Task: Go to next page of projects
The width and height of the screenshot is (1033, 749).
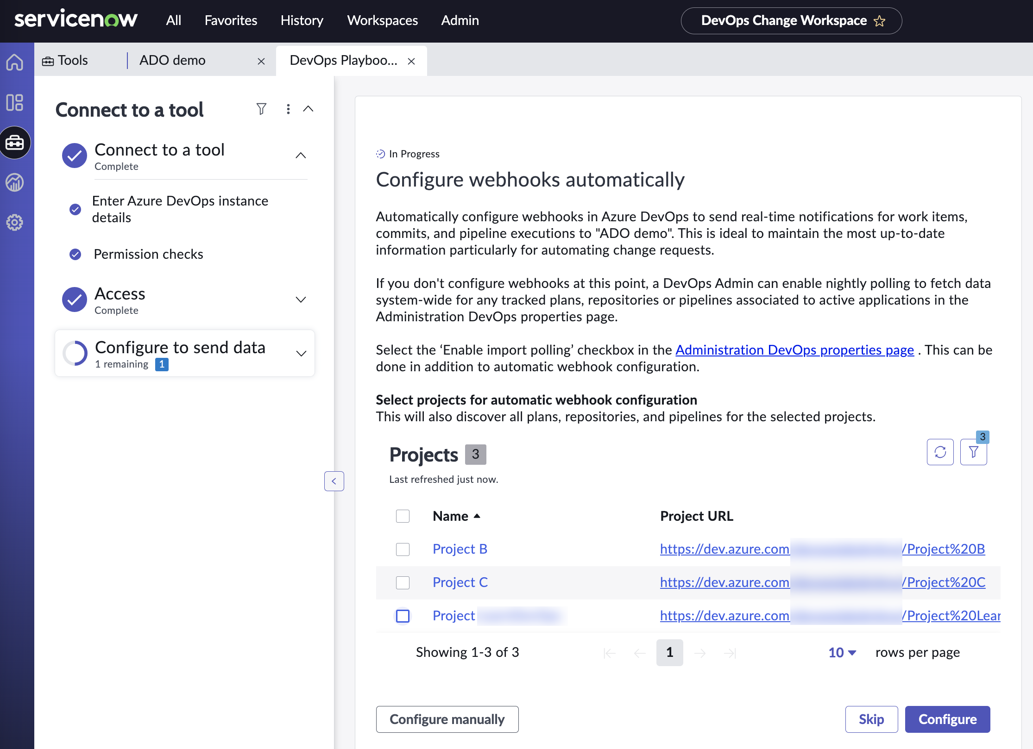Action: (x=700, y=653)
